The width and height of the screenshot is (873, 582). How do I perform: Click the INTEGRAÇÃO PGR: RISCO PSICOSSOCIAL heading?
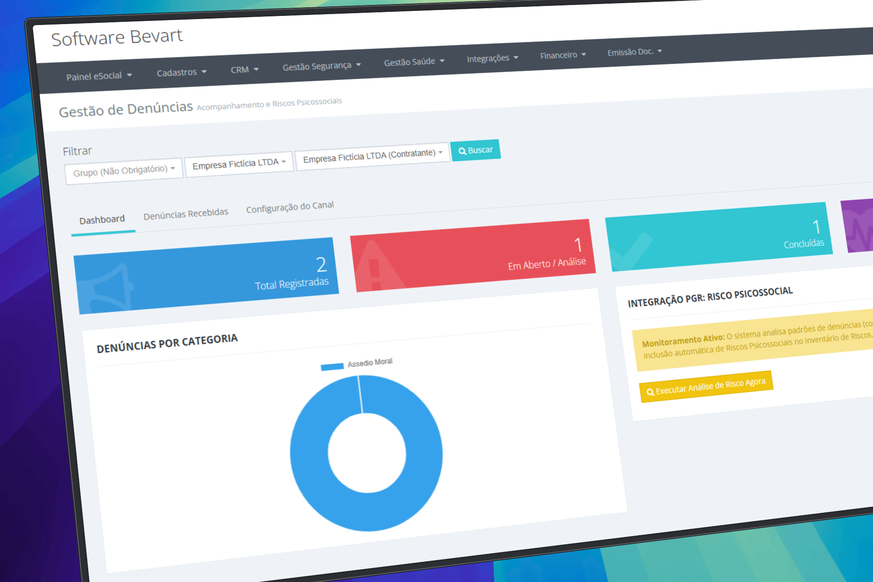pyautogui.click(x=710, y=297)
